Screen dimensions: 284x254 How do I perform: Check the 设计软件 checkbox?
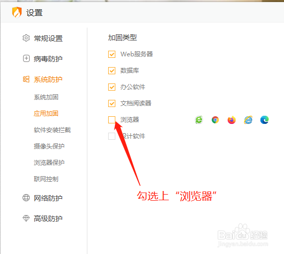[112, 136]
